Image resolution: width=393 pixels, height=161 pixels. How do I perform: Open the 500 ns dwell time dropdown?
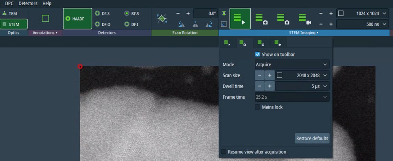(384, 24)
